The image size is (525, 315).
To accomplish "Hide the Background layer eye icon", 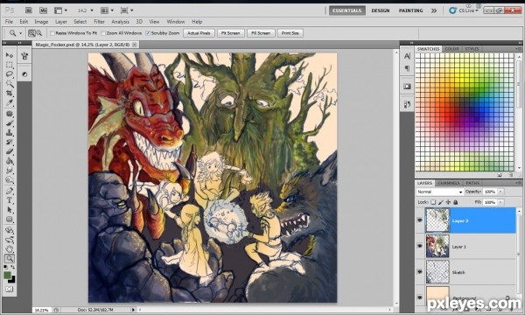I will click(x=420, y=297).
